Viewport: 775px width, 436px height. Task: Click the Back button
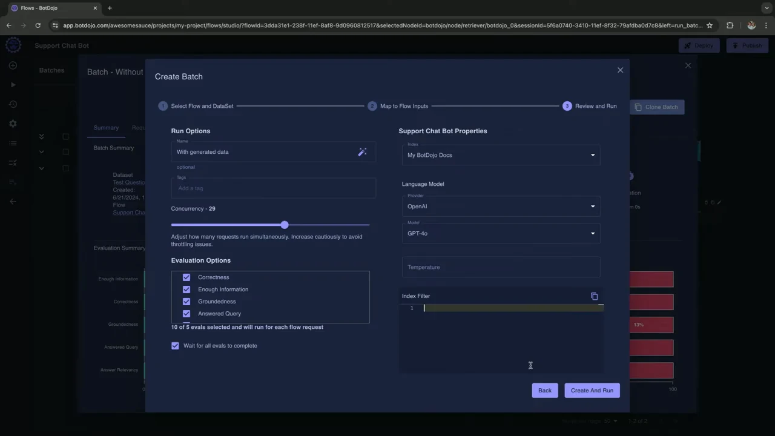point(545,391)
